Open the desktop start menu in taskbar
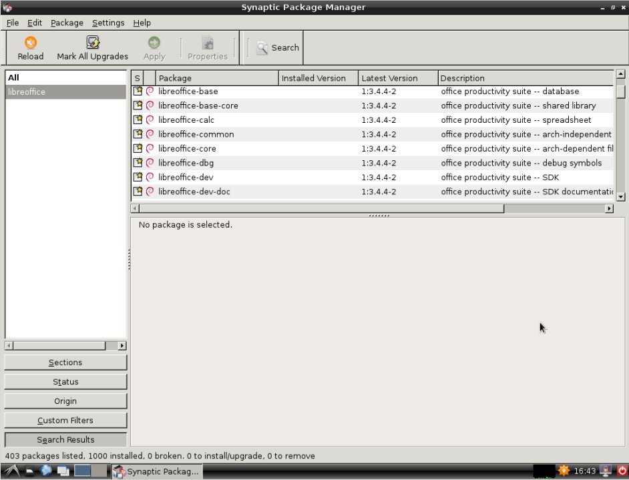Screen dimensions: 629x480 (x=11, y=471)
